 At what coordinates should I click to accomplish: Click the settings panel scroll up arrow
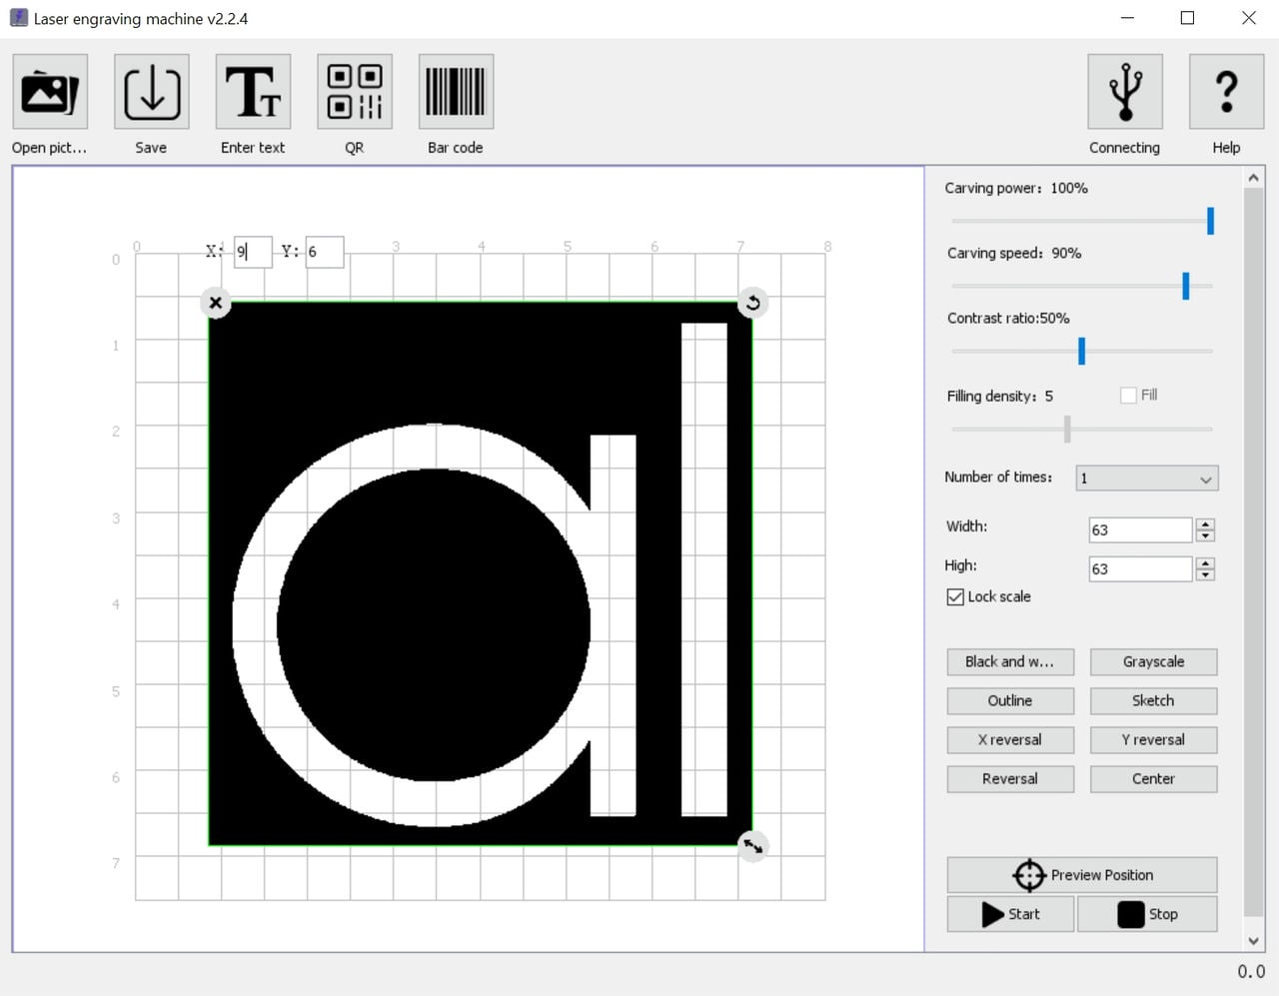(1254, 178)
